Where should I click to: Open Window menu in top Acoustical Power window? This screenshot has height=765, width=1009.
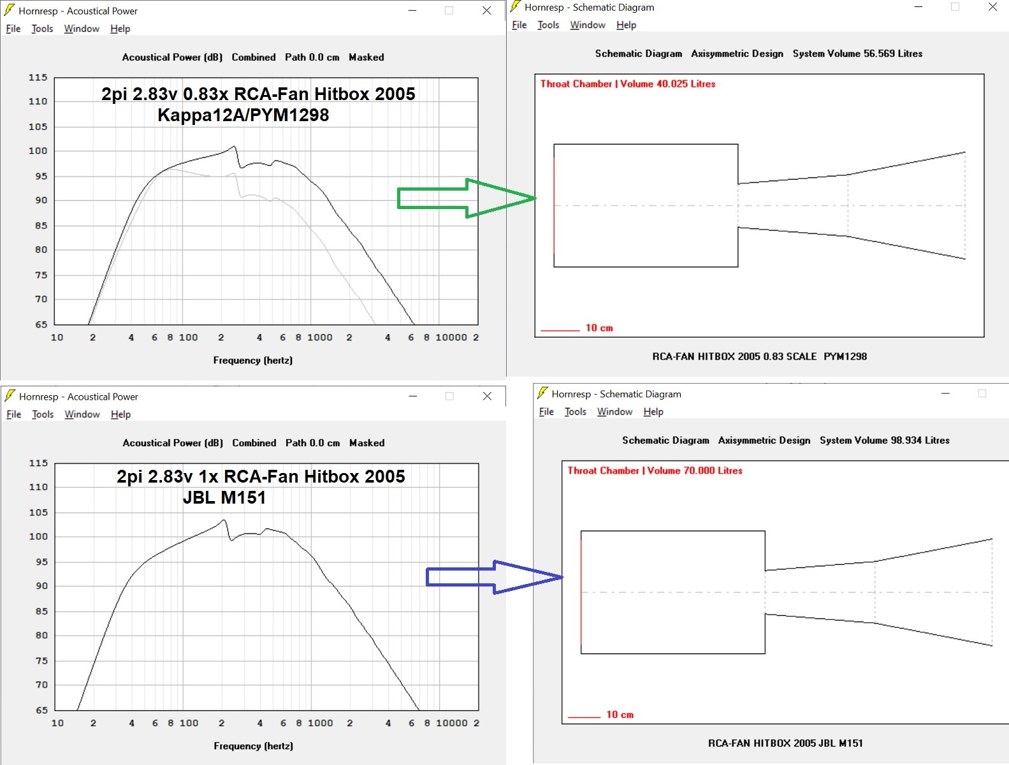pyautogui.click(x=82, y=29)
